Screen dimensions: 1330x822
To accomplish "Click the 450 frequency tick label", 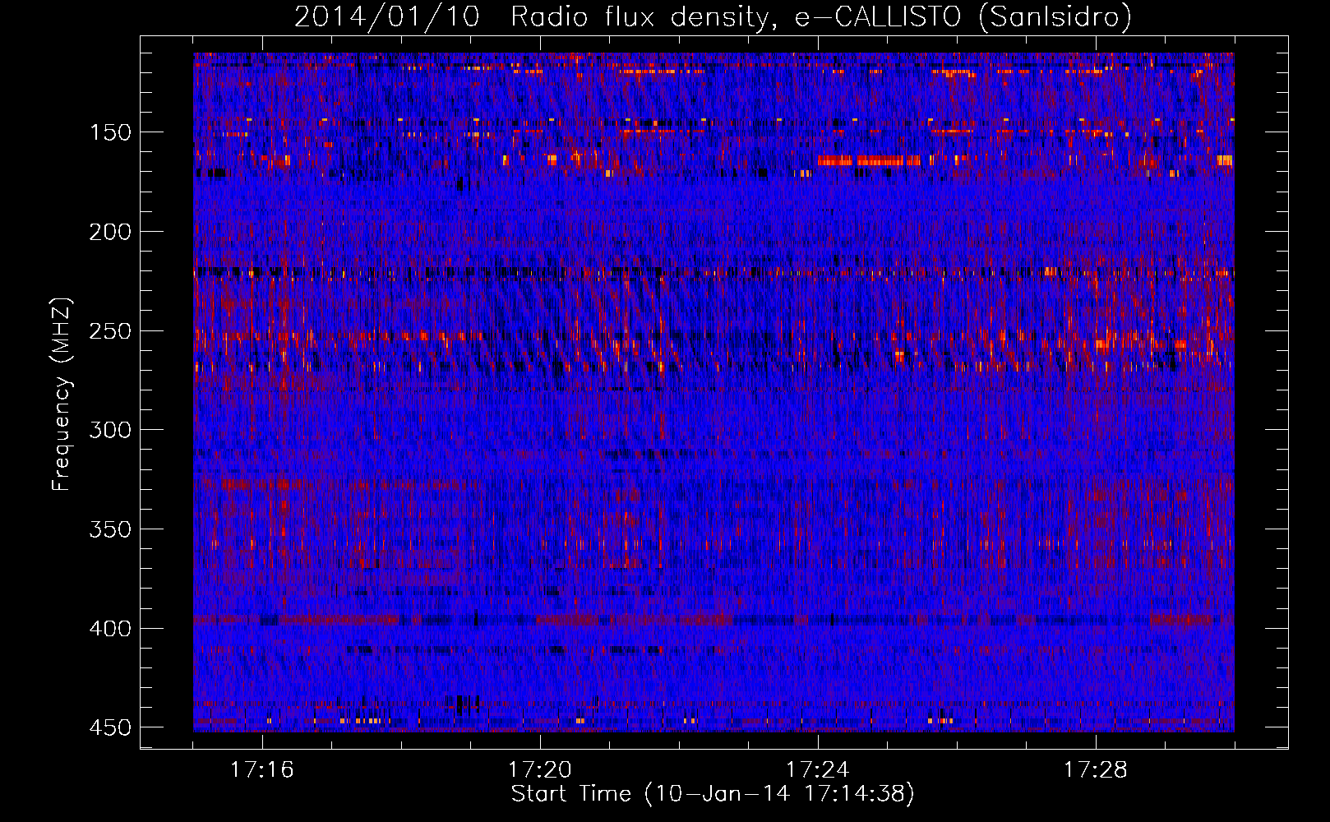I will pos(110,727).
